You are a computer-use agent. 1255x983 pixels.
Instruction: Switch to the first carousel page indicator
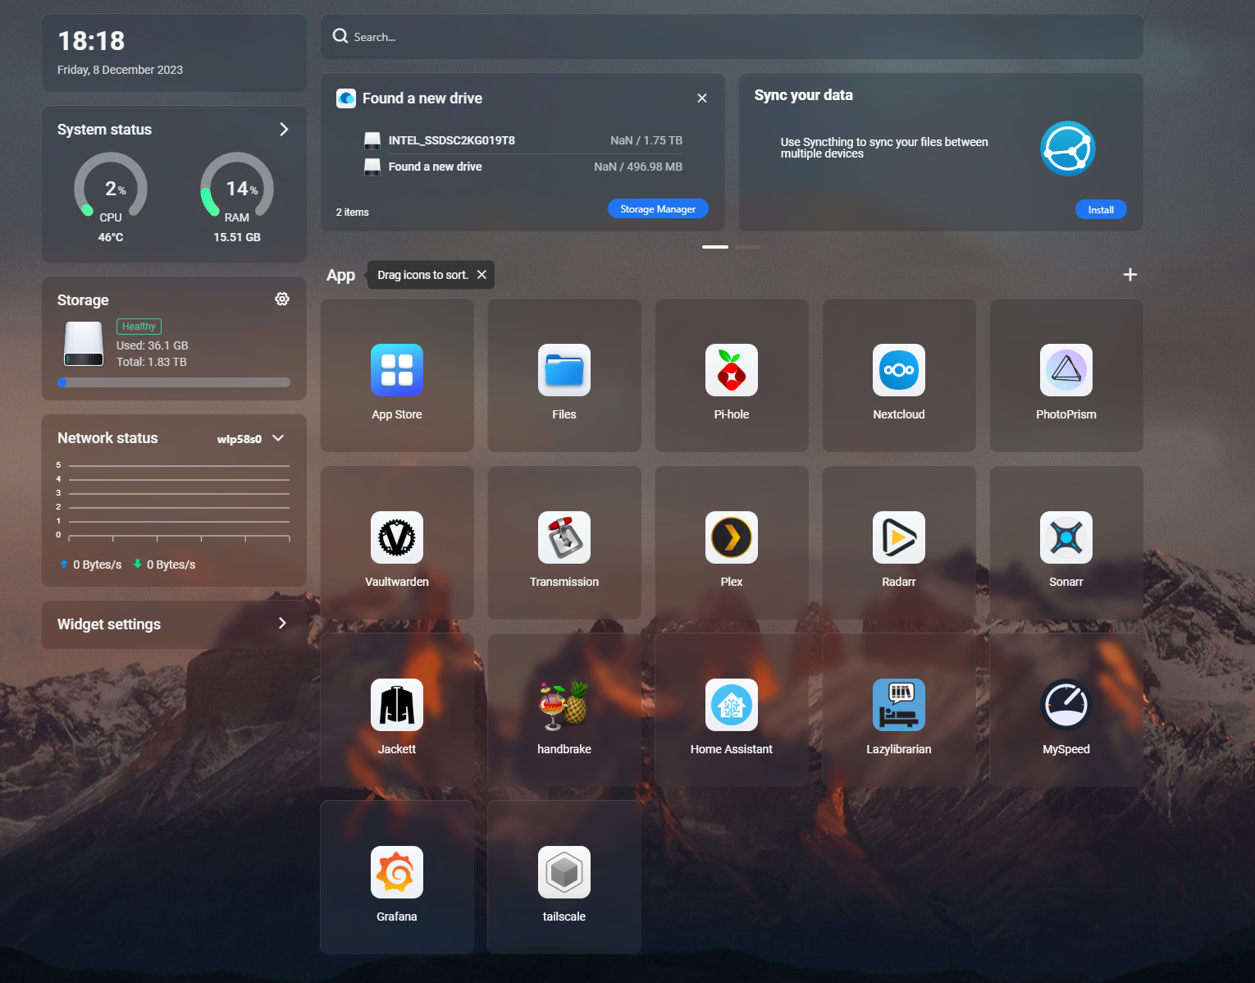click(x=715, y=247)
